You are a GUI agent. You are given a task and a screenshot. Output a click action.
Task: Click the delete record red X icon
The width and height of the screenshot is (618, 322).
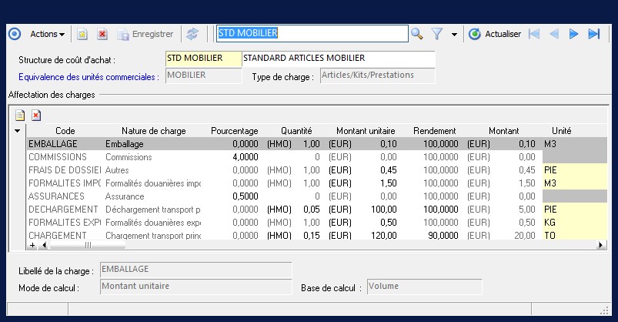click(102, 35)
